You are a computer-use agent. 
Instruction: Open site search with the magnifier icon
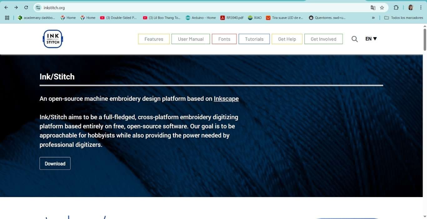click(x=354, y=39)
